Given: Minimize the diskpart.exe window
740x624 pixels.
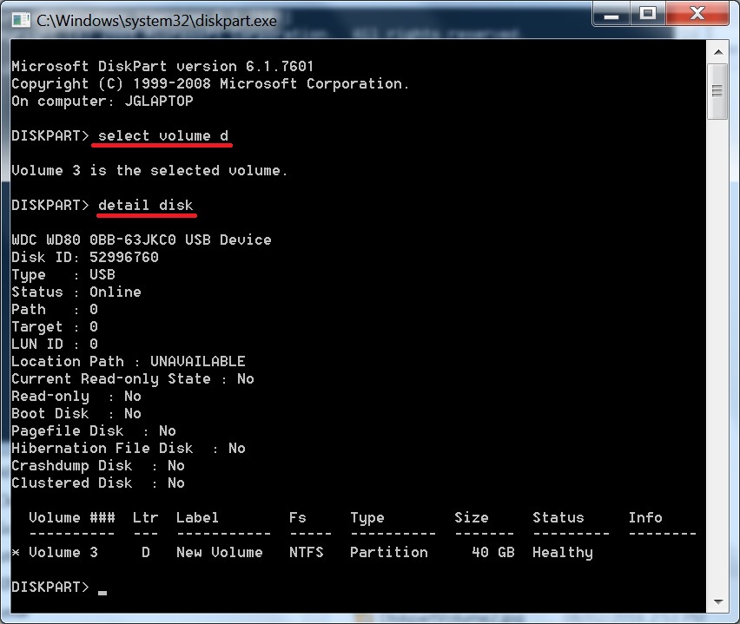Looking at the screenshot, I should tap(611, 14).
